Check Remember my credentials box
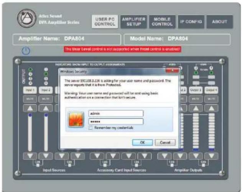The width and height of the screenshot is (242, 192). coord(91,128)
